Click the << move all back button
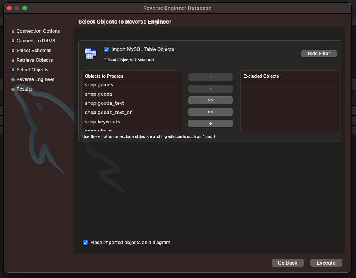Screen dimensions: 356x278 210,112
